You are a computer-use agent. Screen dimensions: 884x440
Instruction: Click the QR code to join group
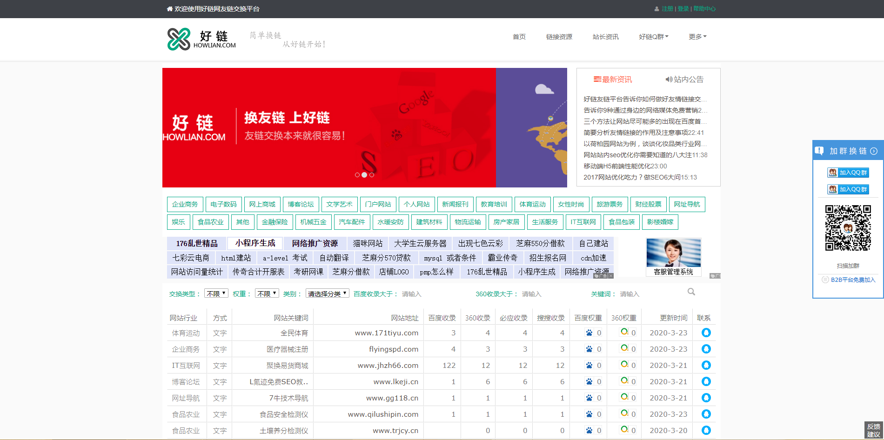tap(848, 228)
